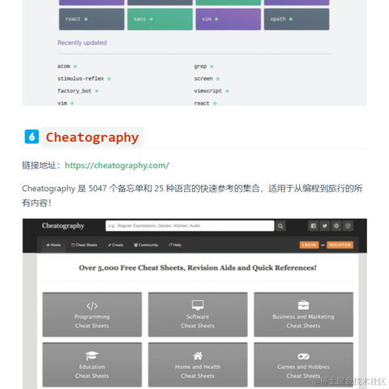Open the sass cheat sheet tile

point(160,19)
